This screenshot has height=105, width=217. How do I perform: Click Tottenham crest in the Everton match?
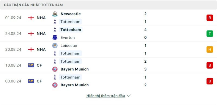(x=55, y=30)
